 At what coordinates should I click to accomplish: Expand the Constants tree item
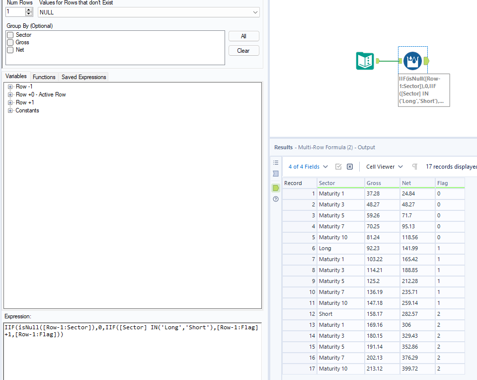(x=10, y=110)
